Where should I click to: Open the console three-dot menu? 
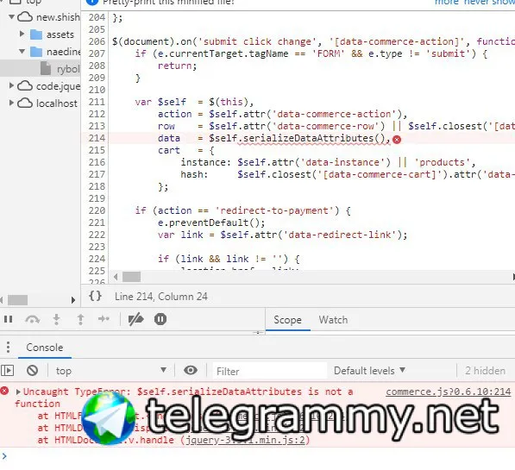9,348
